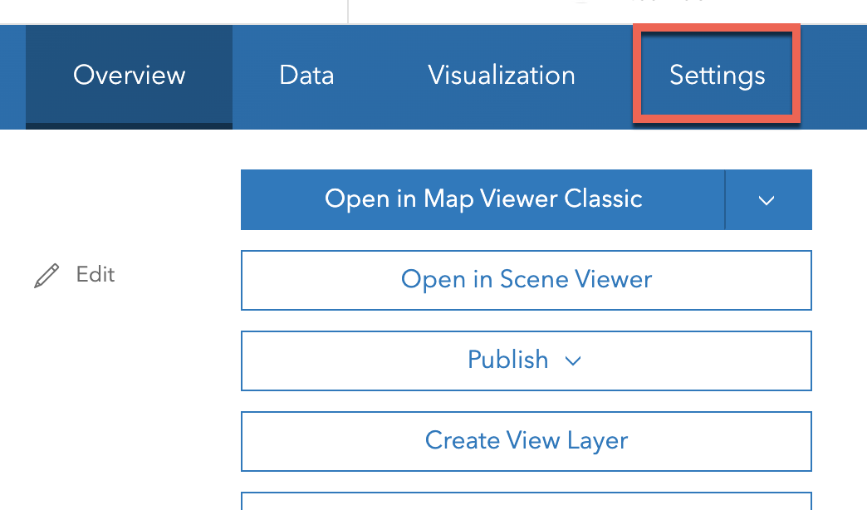The height and width of the screenshot is (510, 867).
Task: Create a new view layer
Action: click(x=526, y=440)
